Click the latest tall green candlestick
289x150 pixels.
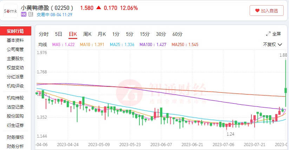point(286,83)
